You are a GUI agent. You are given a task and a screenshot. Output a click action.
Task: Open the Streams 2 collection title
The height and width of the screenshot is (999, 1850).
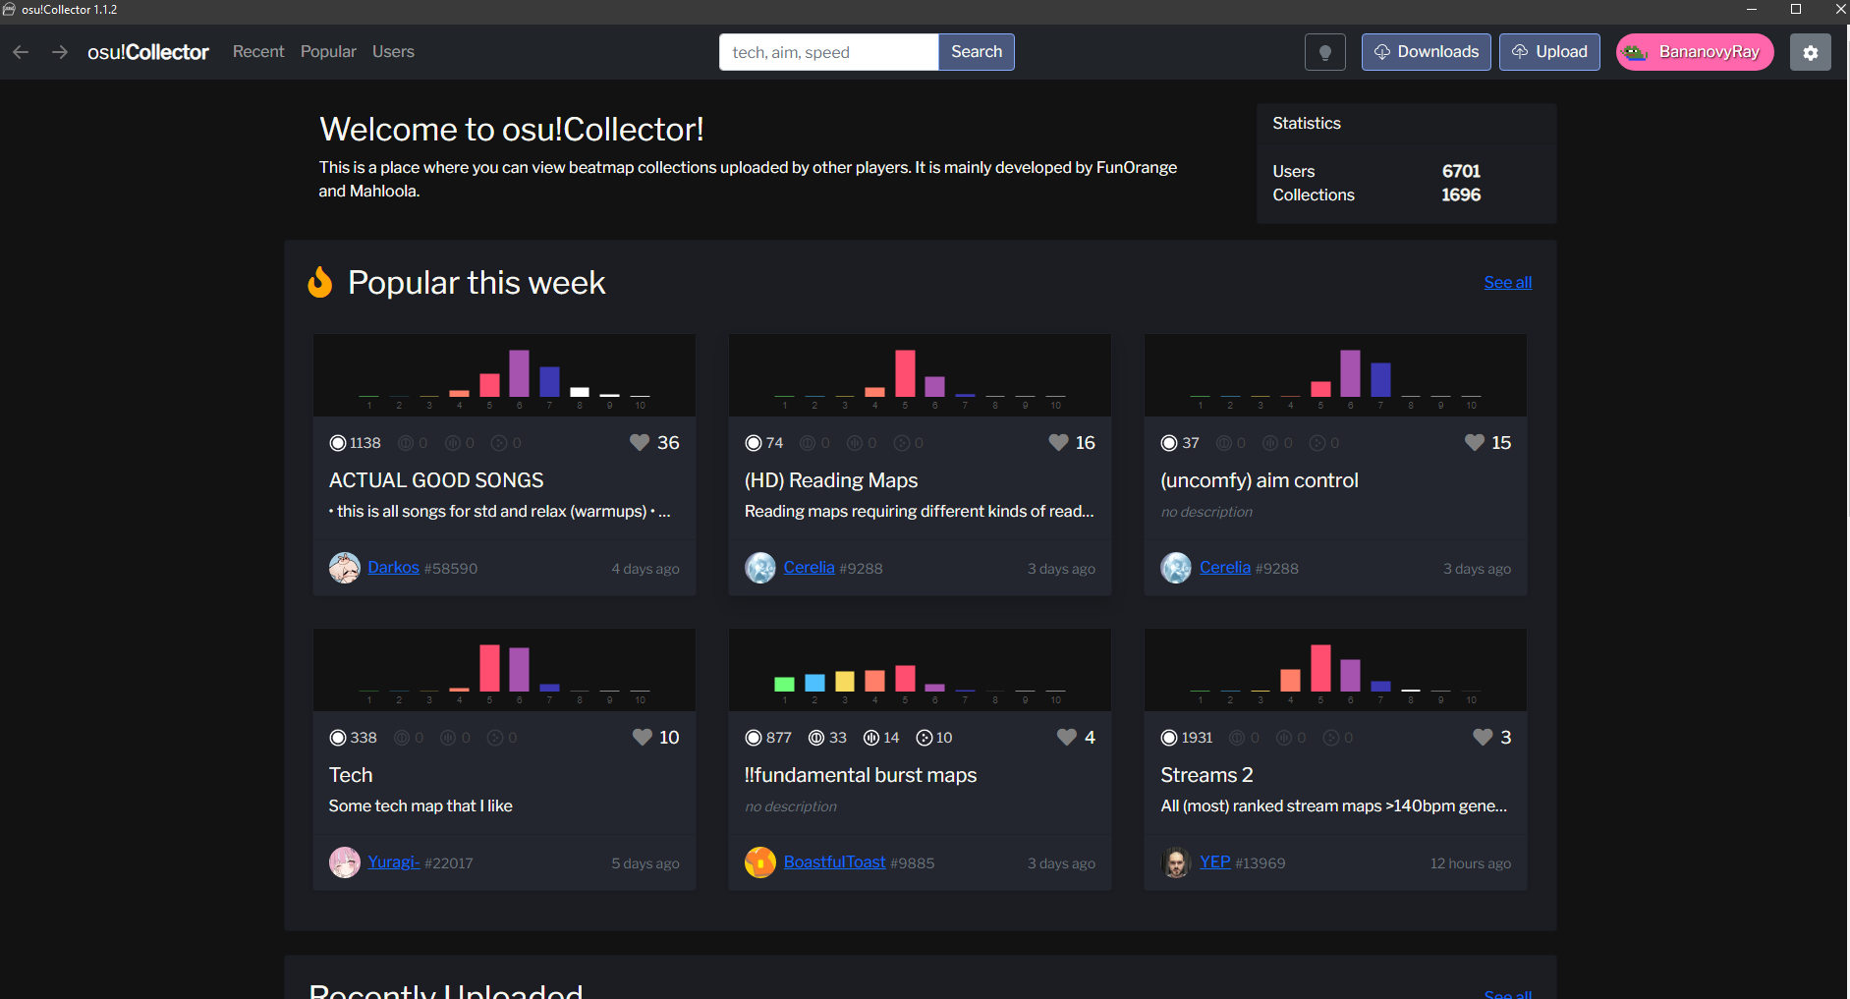(x=1206, y=775)
